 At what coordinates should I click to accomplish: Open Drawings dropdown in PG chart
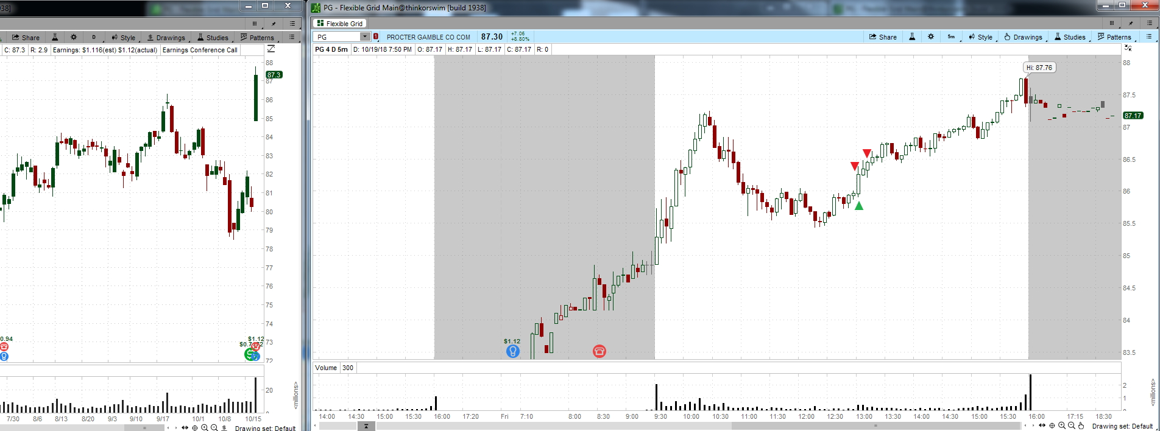click(1023, 37)
